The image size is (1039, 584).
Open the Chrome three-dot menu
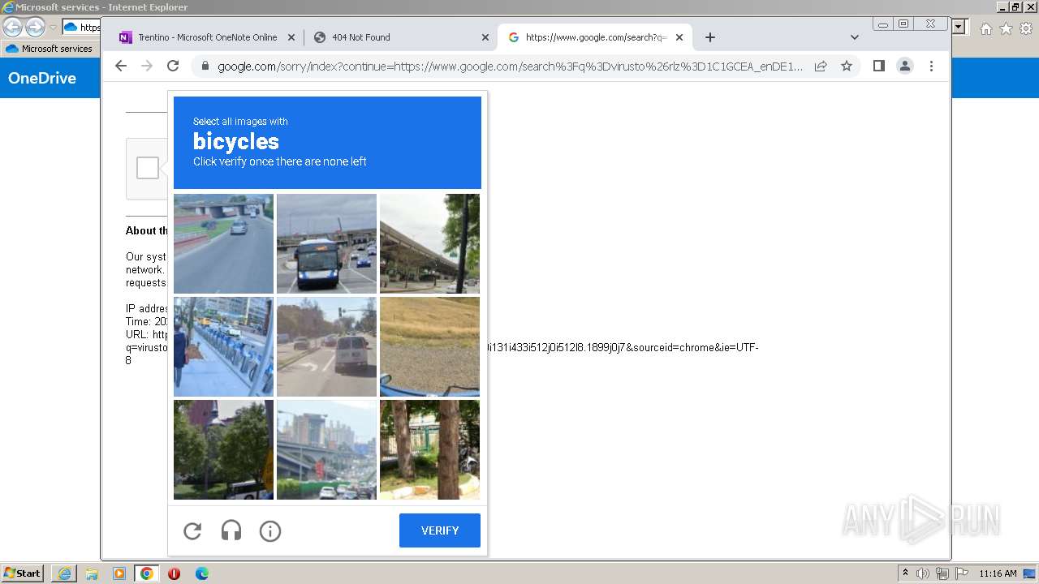(931, 67)
